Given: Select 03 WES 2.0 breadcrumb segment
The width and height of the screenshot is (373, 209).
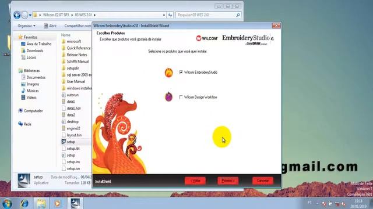Looking at the screenshot, I should click(x=83, y=15).
